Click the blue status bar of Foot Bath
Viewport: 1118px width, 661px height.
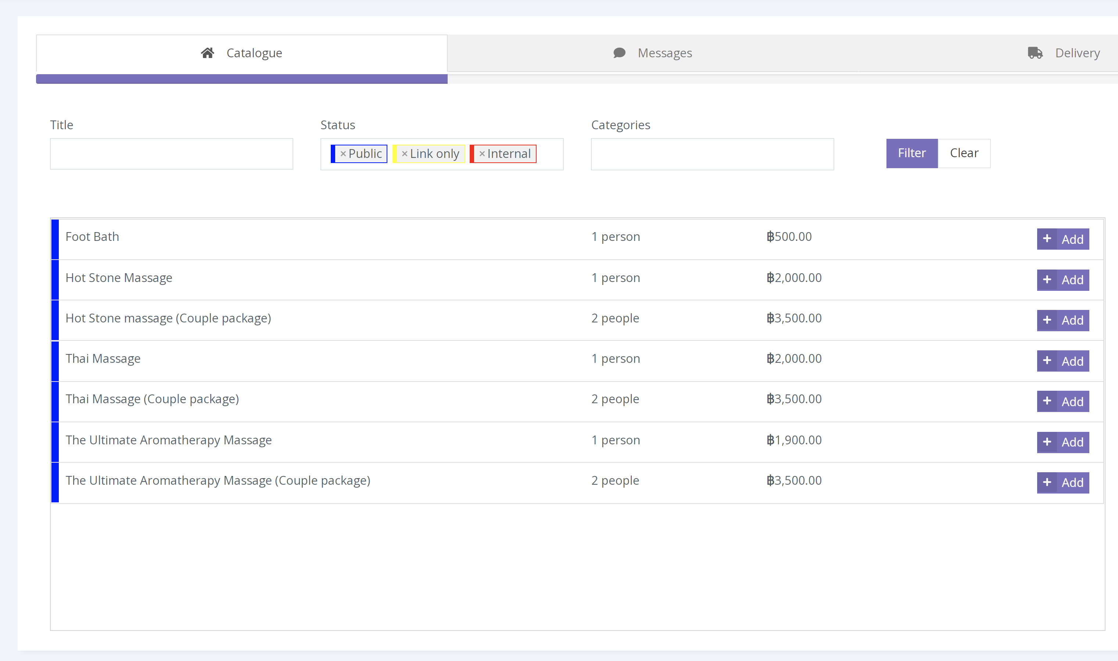[x=55, y=239]
